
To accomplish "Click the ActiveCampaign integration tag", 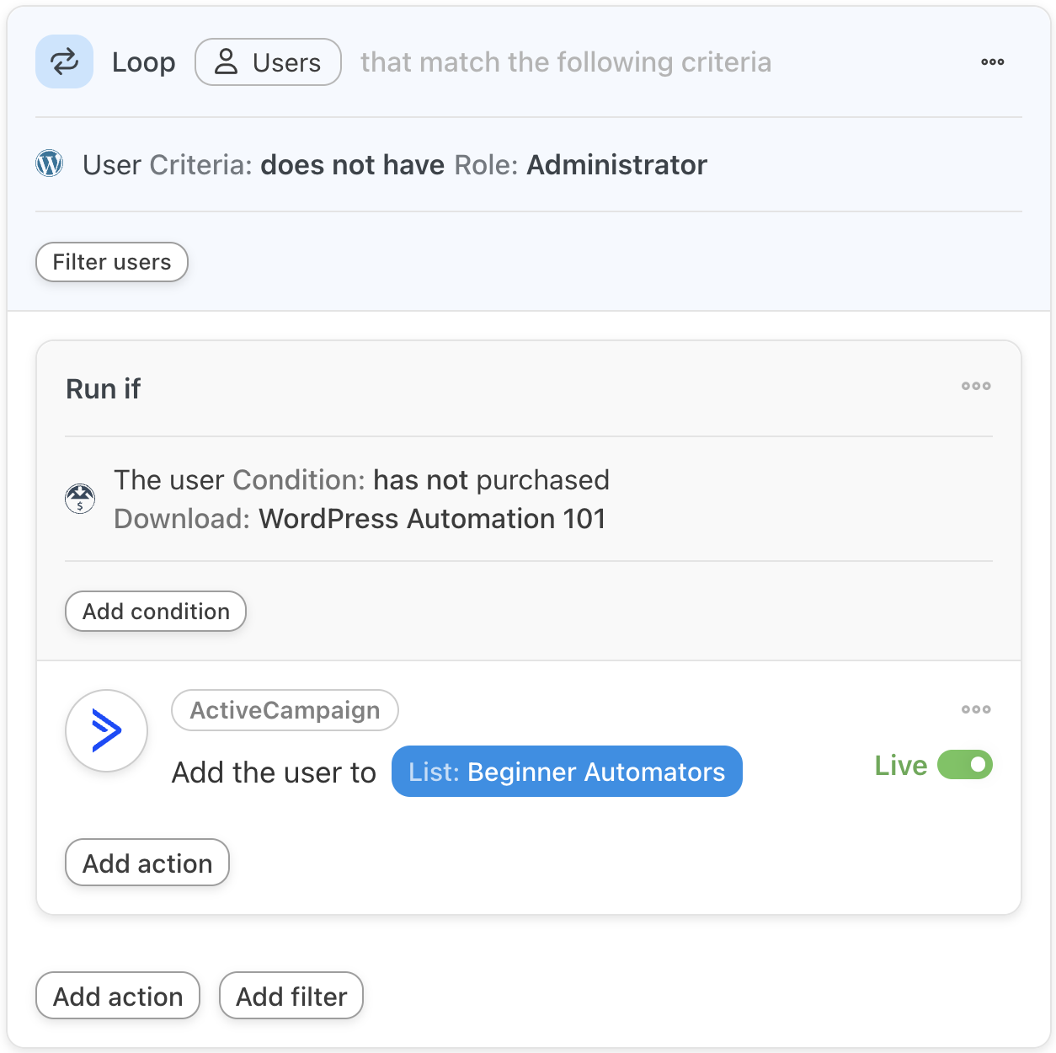I will click(x=285, y=710).
